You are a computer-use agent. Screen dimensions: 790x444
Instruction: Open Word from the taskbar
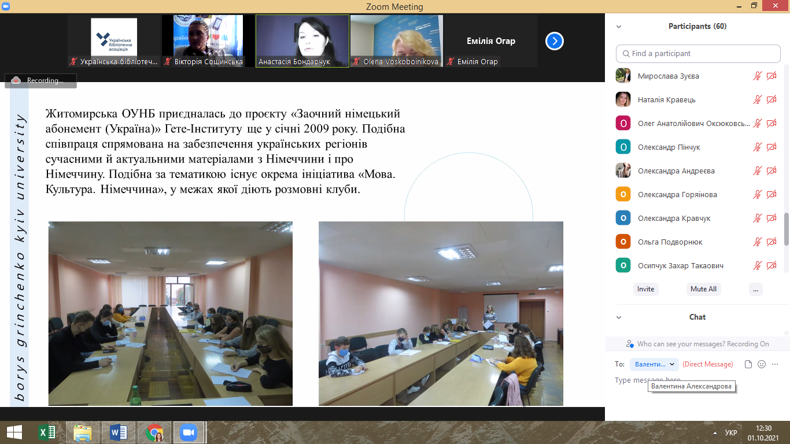pyautogui.click(x=118, y=432)
